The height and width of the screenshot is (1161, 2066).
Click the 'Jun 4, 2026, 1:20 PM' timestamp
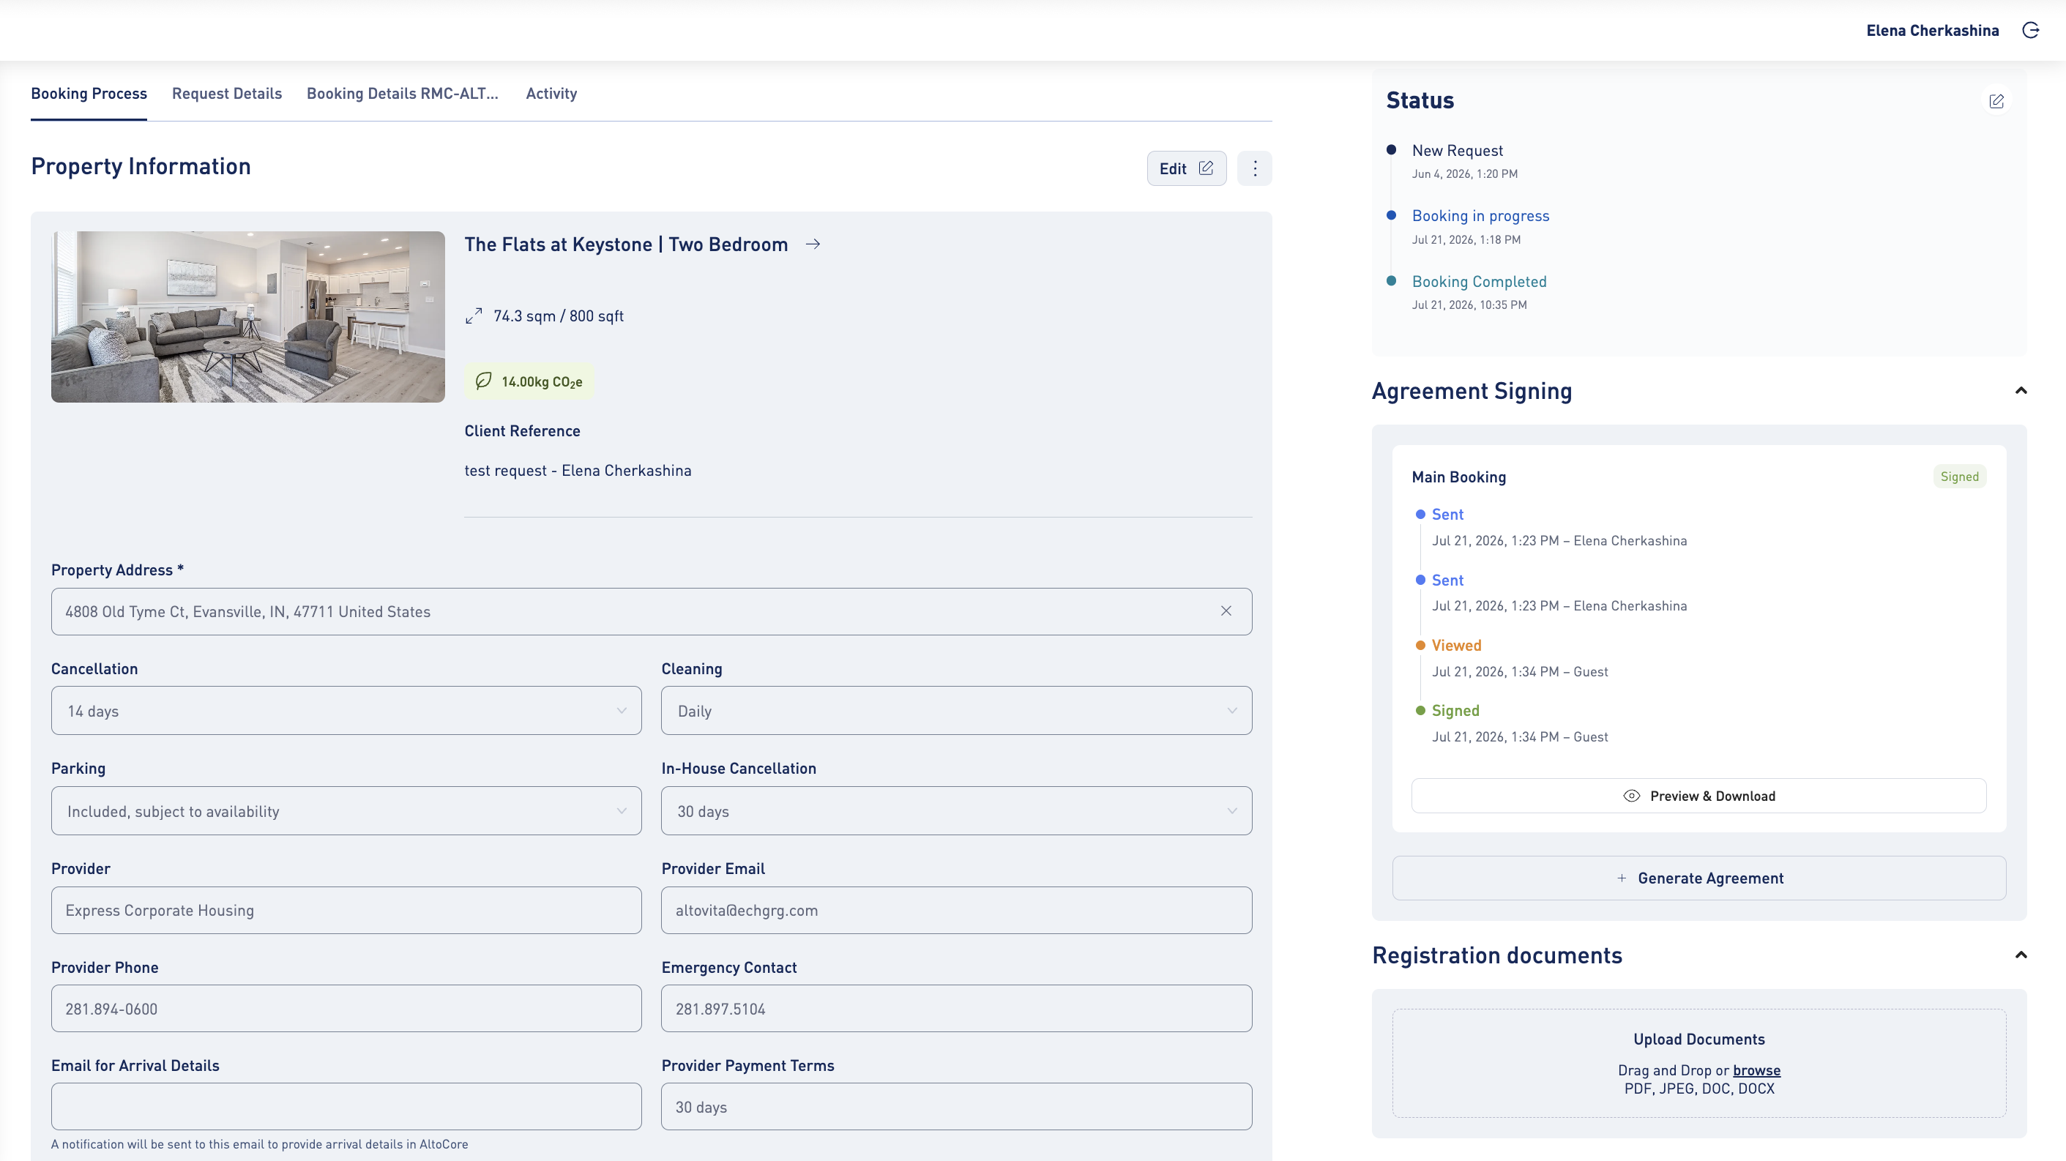pos(1464,174)
